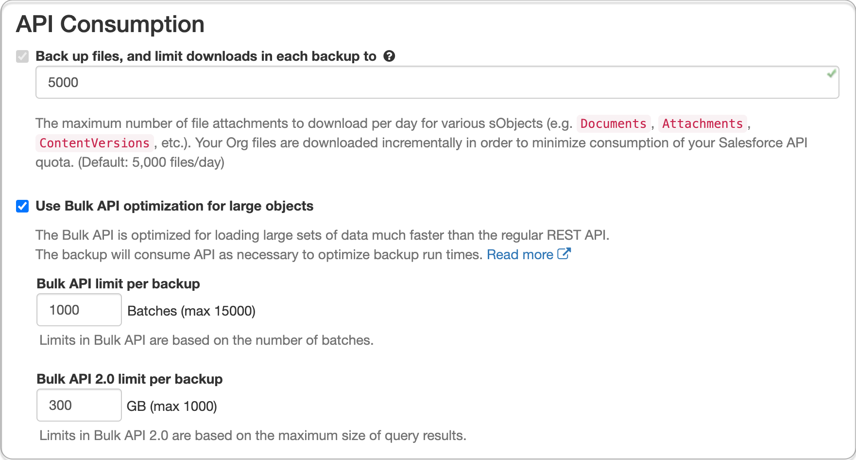Click the Attachments code token
The width and height of the screenshot is (856, 460).
coord(702,124)
